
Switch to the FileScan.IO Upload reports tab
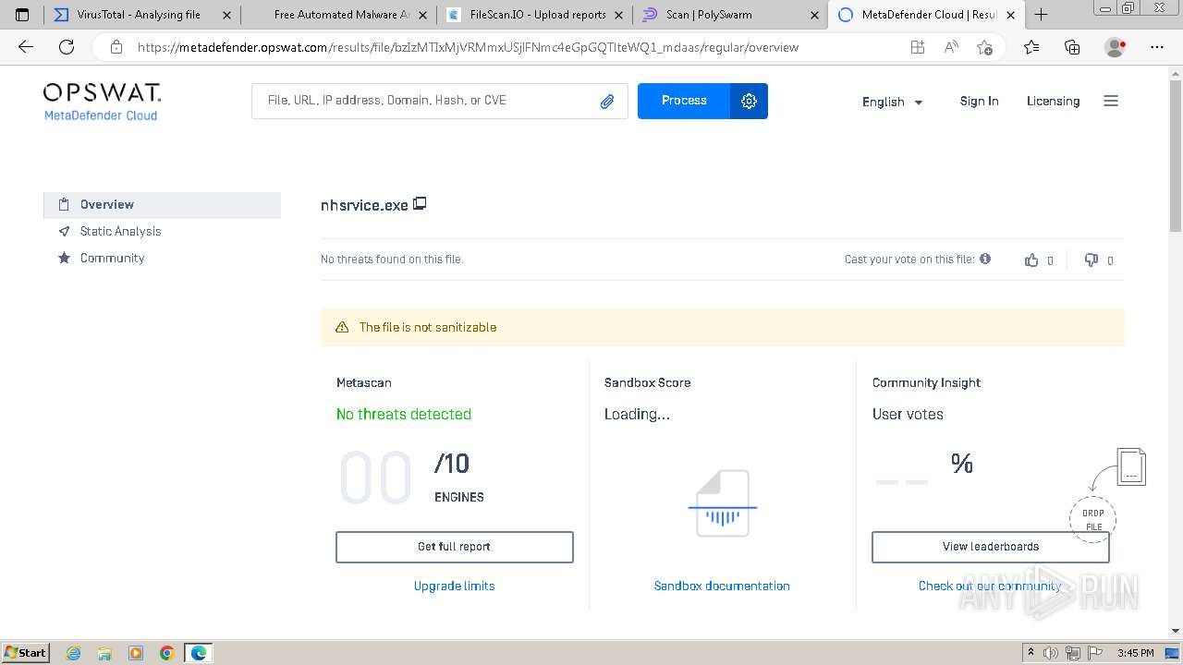click(x=536, y=15)
